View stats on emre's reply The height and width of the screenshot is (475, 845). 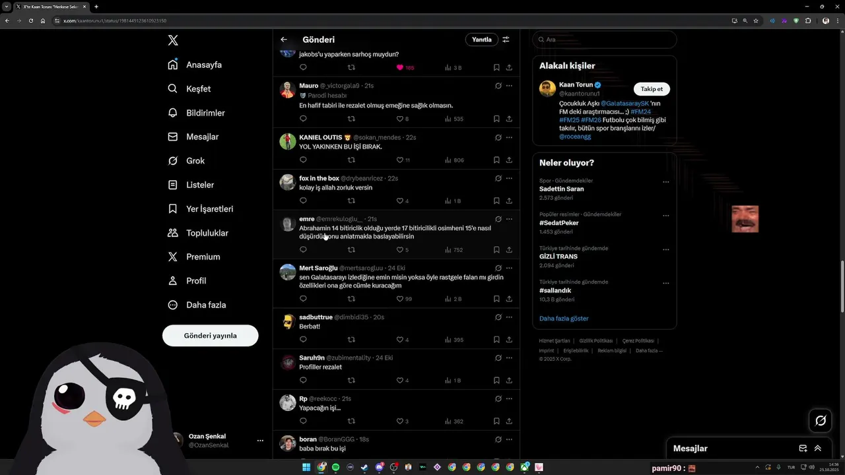click(x=454, y=250)
